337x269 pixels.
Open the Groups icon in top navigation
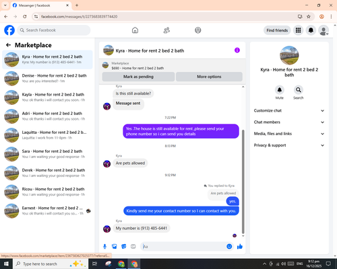pos(198,30)
